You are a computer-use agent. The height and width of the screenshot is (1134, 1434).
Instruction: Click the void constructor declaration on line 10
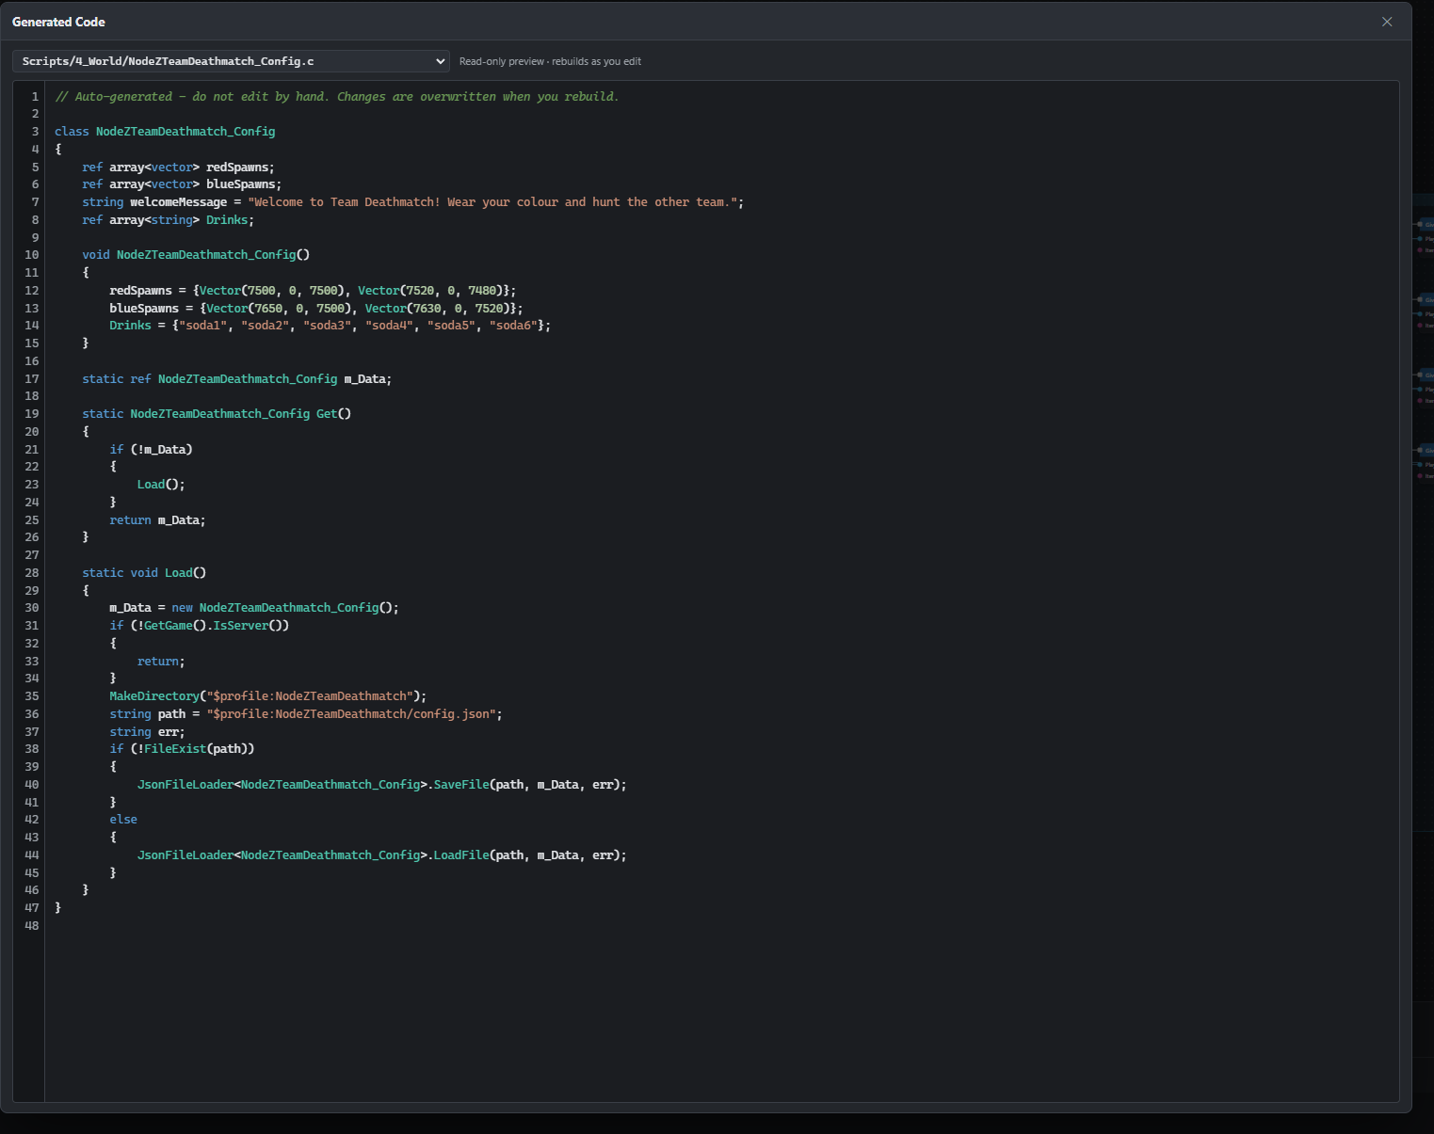tap(196, 255)
